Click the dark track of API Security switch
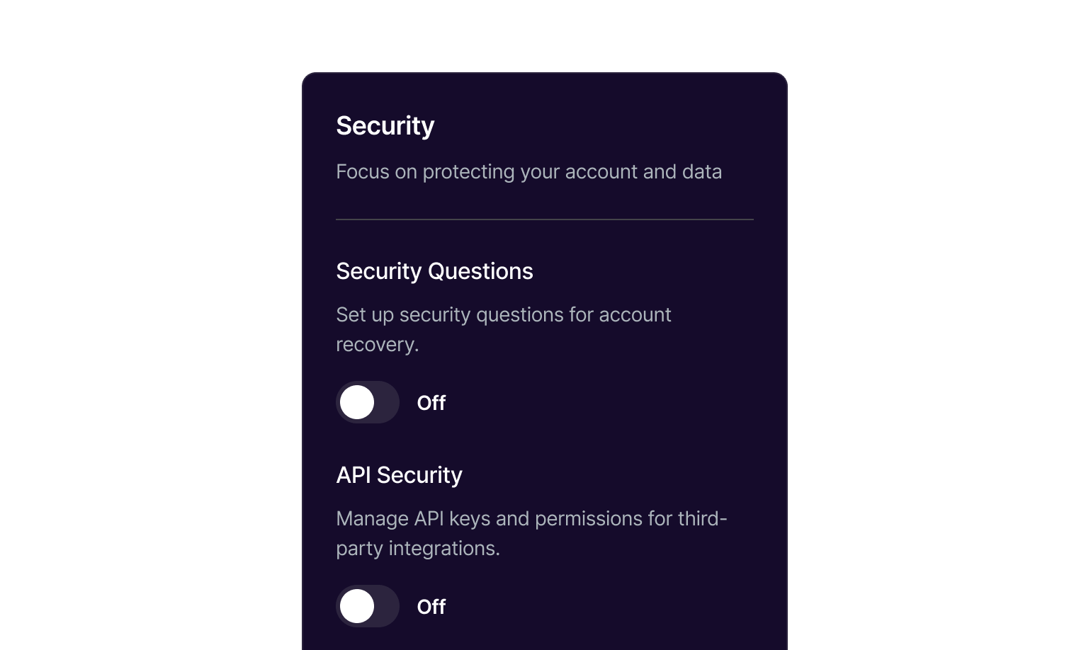 [x=387, y=606]
